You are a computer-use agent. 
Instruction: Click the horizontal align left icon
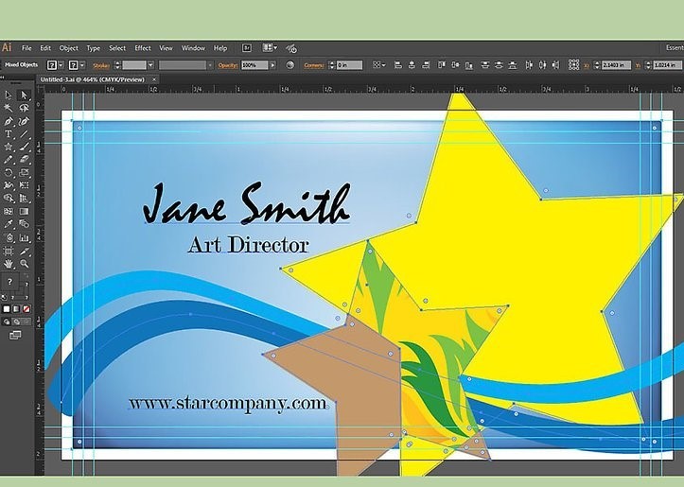click(x=402, y=64)
